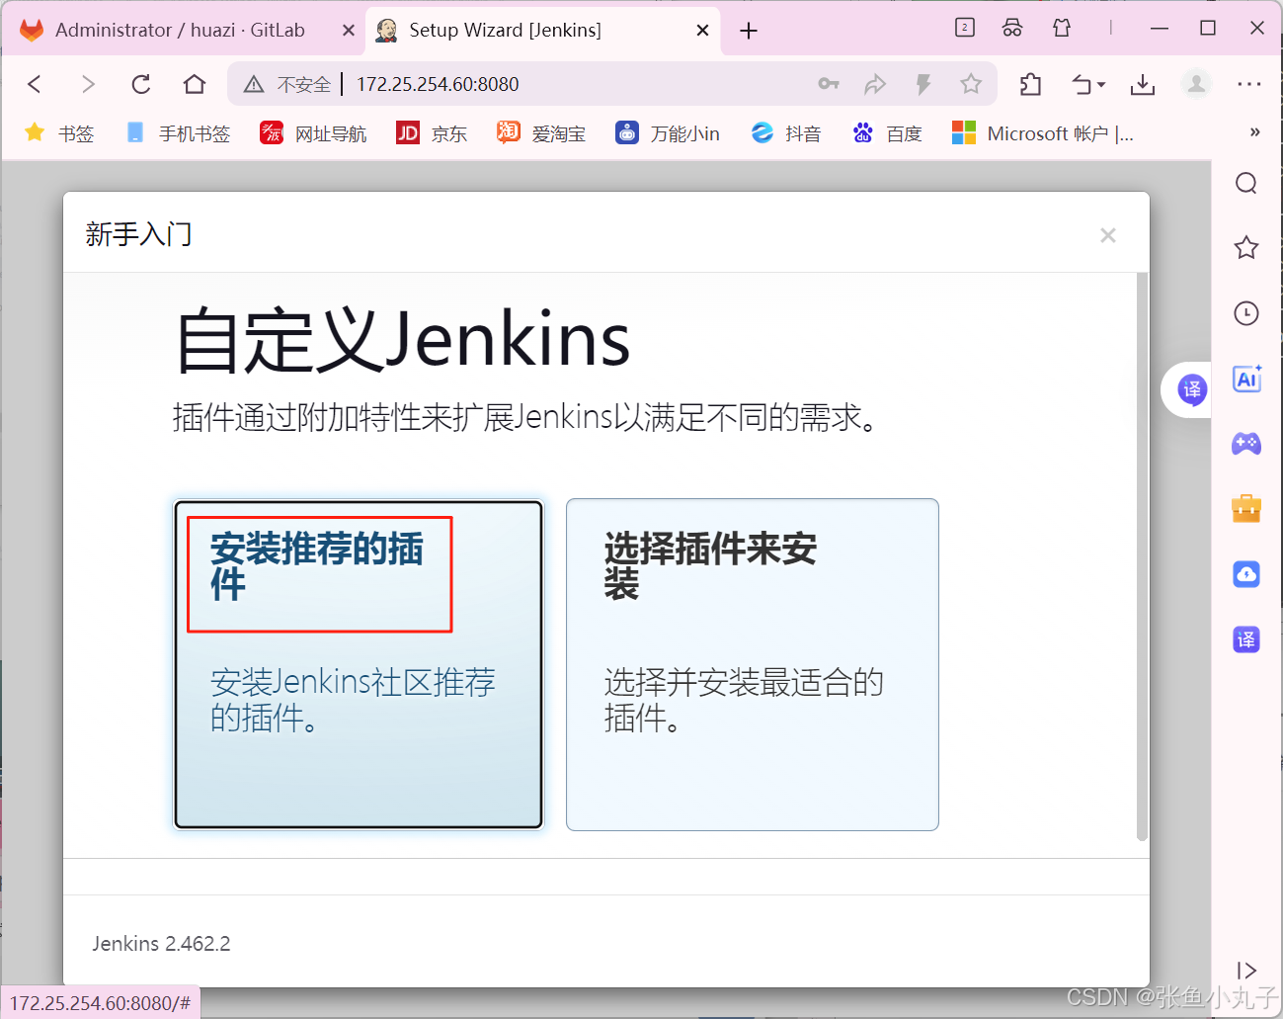Open the browser three-dot menu
The width and height of the screenshot is (1283, 1019).
[1249, 84]
